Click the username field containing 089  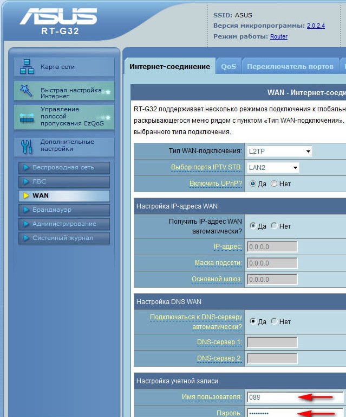(295, 397)
